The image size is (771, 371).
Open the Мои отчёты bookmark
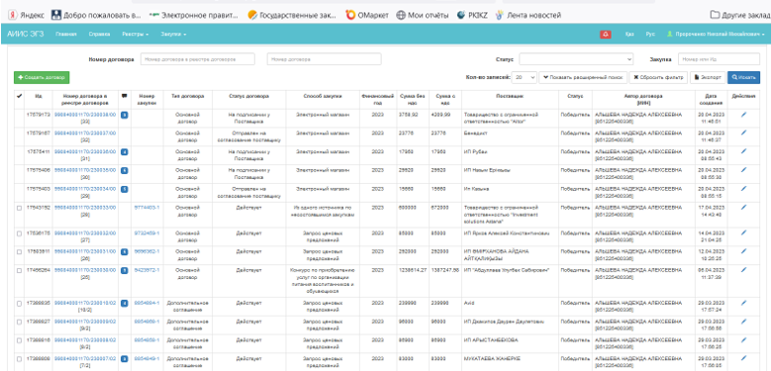[423, 15]
